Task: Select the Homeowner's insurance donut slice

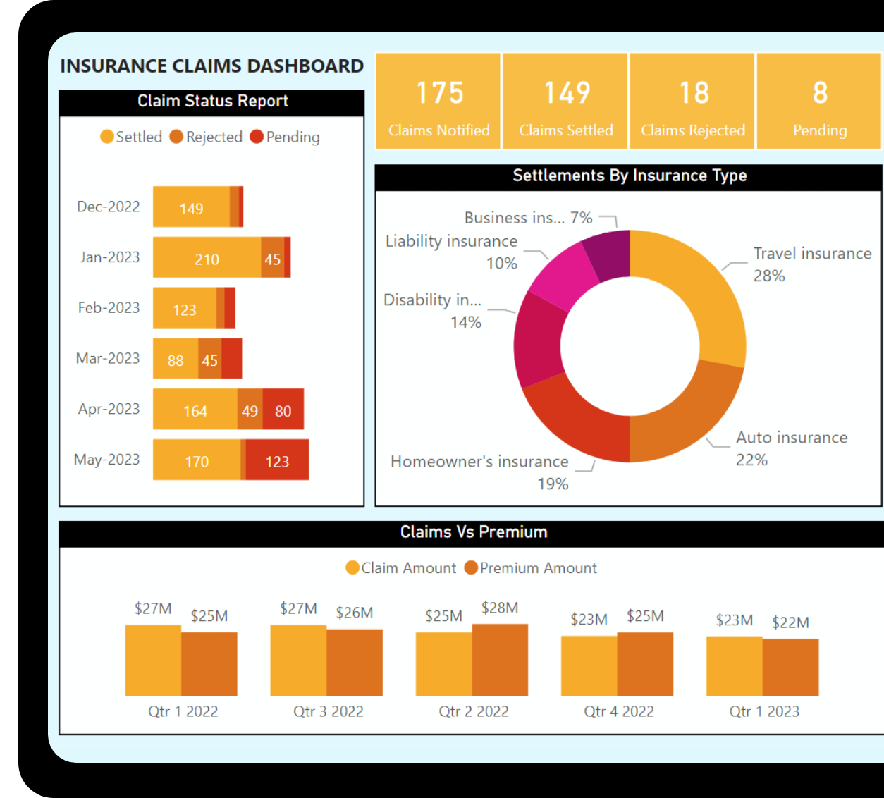Action: (x=578, y=423)
